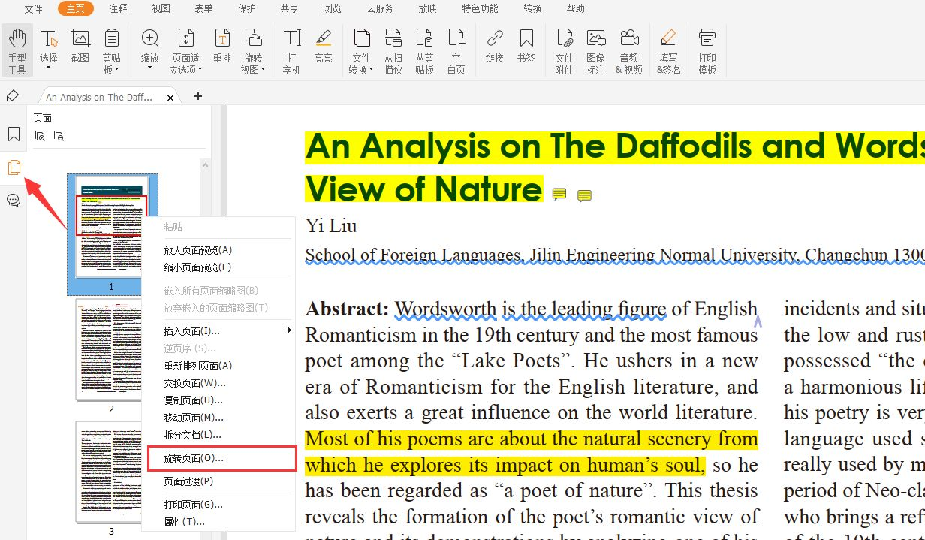
Task: Select the Hand tool (手型工具)
Action: 17,50
